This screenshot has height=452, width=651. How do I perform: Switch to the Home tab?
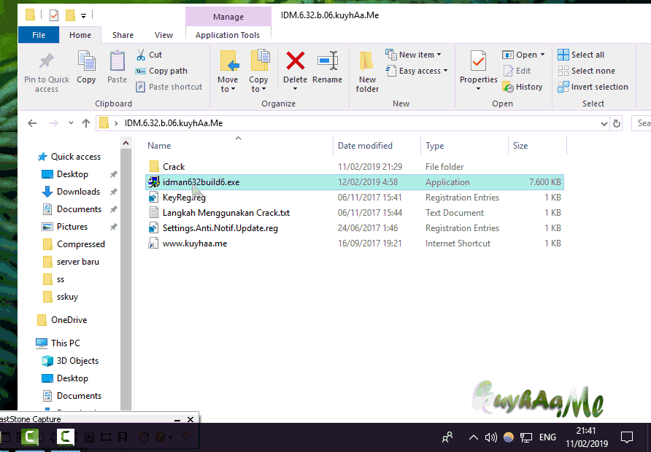point(80,35)
